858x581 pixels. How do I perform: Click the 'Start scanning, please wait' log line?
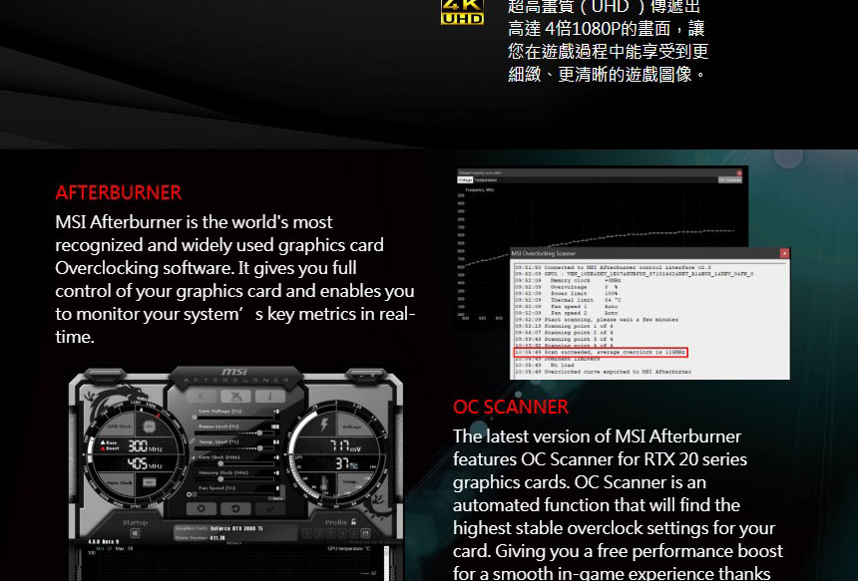point(597,319)
